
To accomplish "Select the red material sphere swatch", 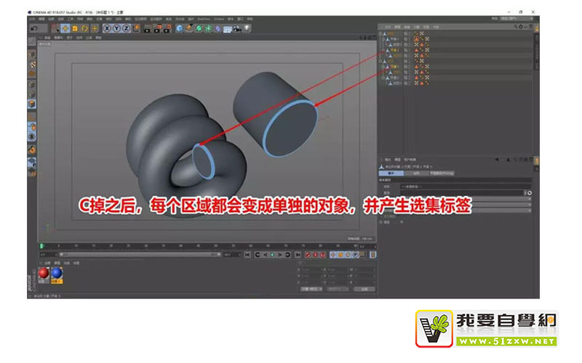I will 44,274.
